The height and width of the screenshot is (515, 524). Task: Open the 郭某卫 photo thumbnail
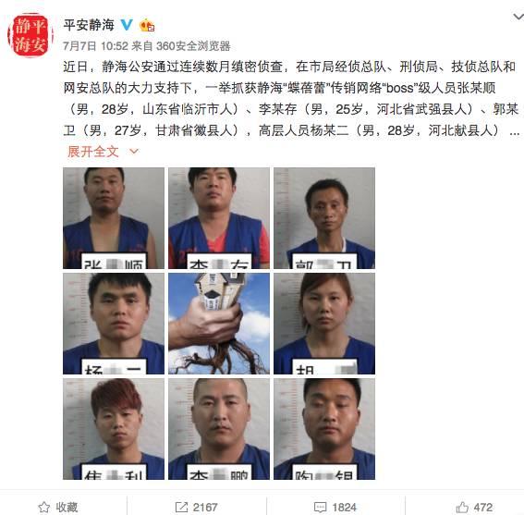[324, 218]
